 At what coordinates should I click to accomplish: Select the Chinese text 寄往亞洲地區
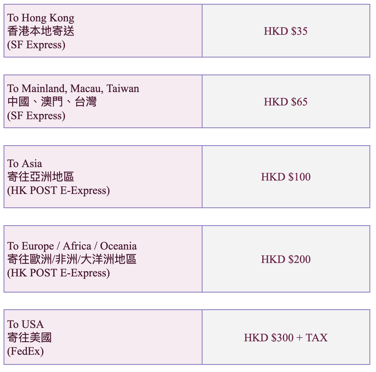pos(41,177)
